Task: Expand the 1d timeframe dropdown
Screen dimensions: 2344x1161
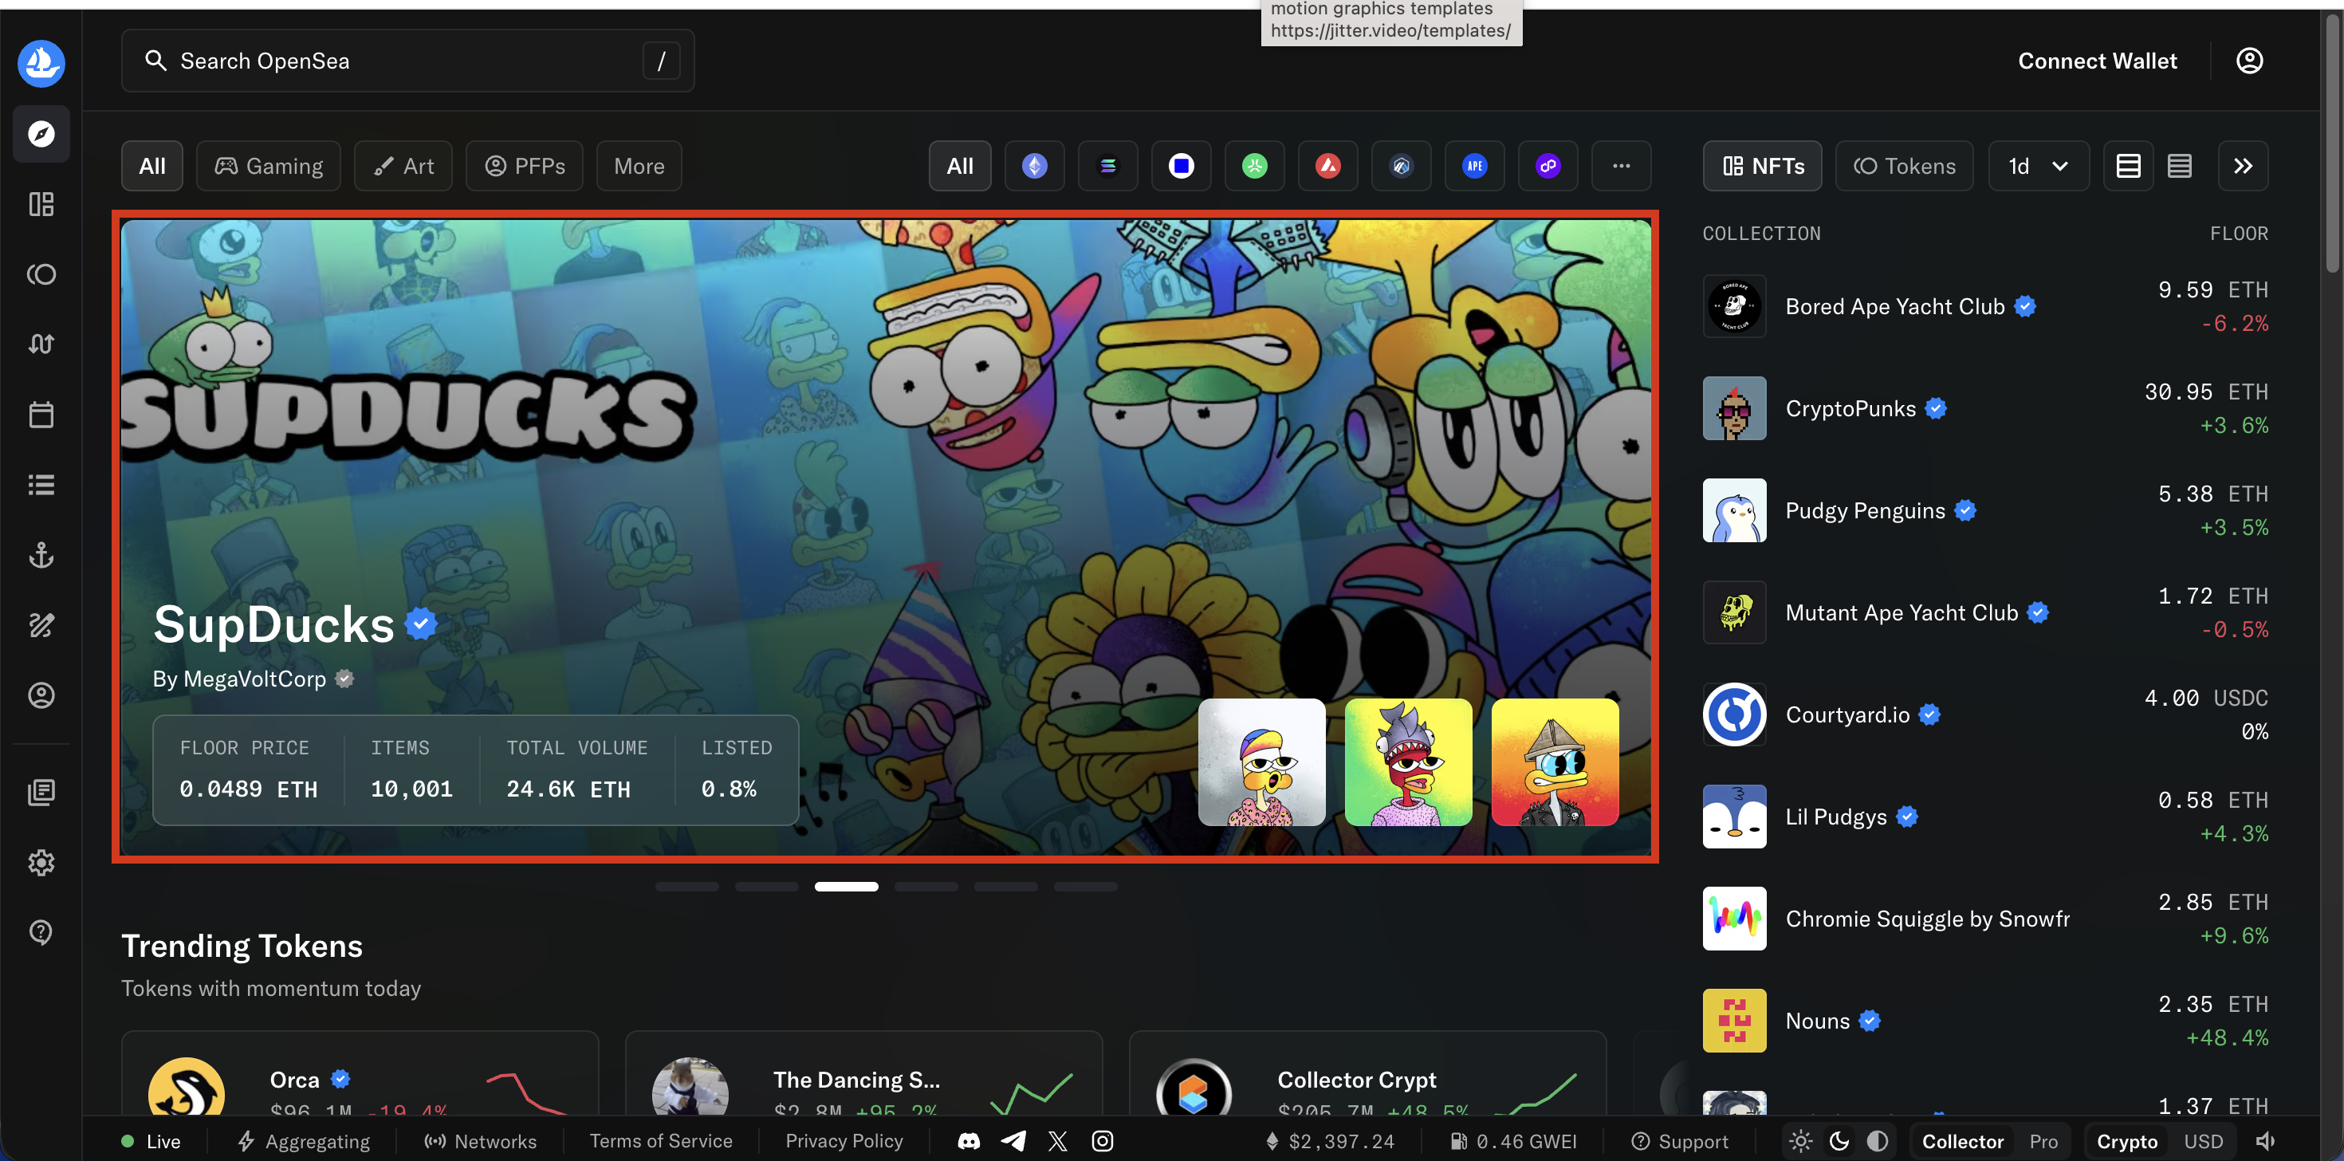Action: pyautogui.click(x=2039, y=166)
